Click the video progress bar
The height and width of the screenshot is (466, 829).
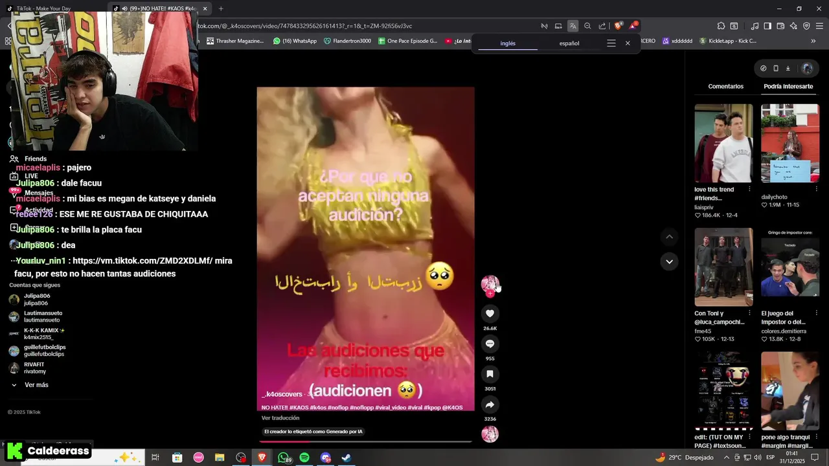pyautogui.click(x=365, y=441)
